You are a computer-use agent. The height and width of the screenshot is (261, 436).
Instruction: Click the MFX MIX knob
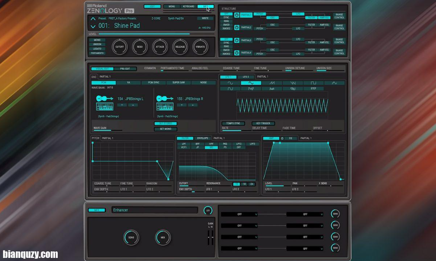(x=163, y=237)
